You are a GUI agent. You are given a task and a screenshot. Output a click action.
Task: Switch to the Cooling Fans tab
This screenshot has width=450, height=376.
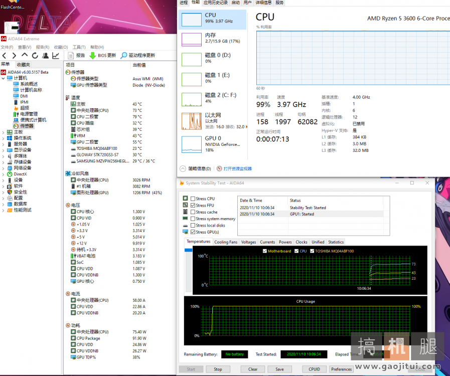[x=226, y=242]
